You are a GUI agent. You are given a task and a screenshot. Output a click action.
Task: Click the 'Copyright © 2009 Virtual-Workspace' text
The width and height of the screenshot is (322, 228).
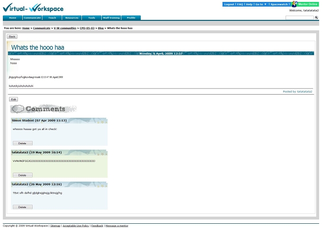pyautogui.click(x=25, y=226)
